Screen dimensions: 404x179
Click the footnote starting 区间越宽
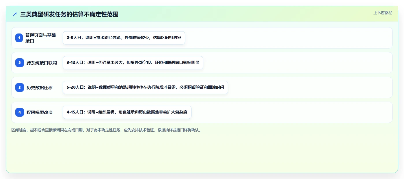click(106, 130)
